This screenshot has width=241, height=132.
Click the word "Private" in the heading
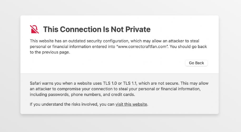point(138,29)
